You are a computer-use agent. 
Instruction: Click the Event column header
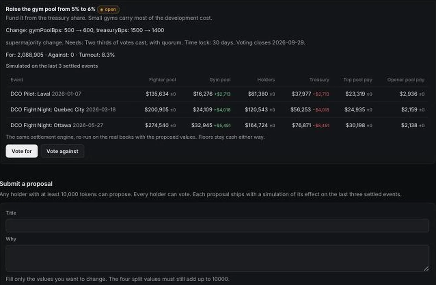pos(17,80)
